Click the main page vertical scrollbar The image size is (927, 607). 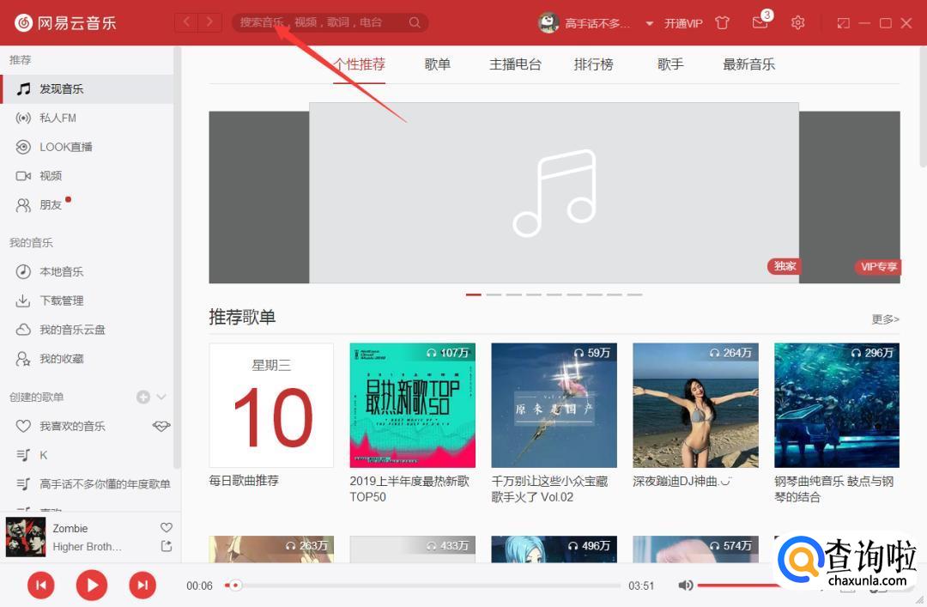pos(923,106)
